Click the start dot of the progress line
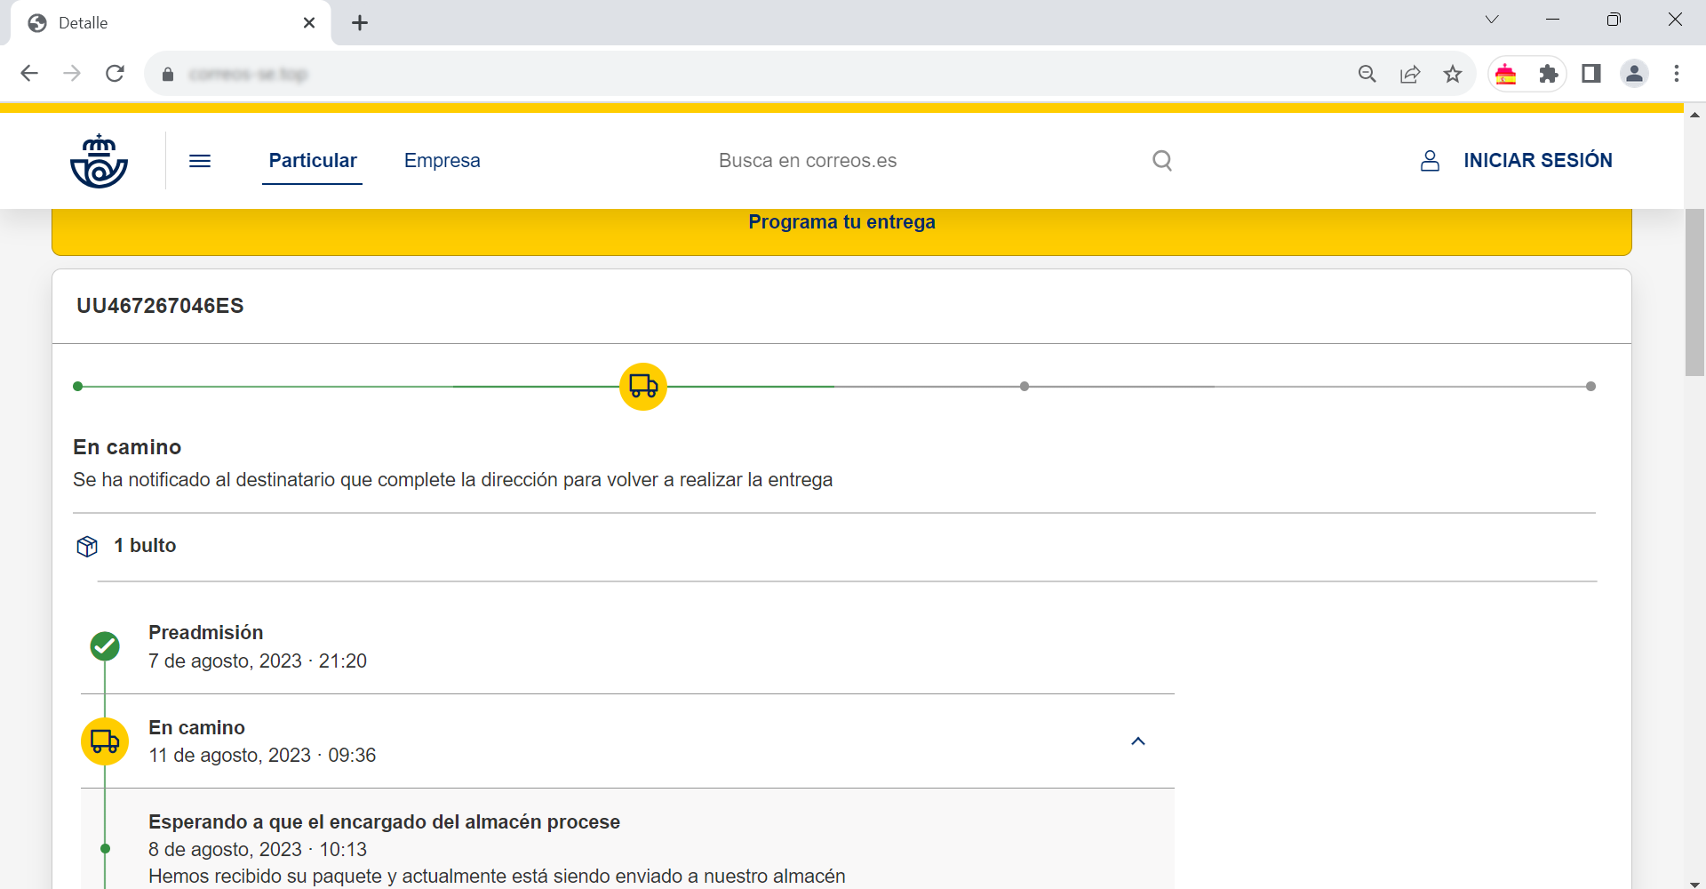 (x=78, y=387)
